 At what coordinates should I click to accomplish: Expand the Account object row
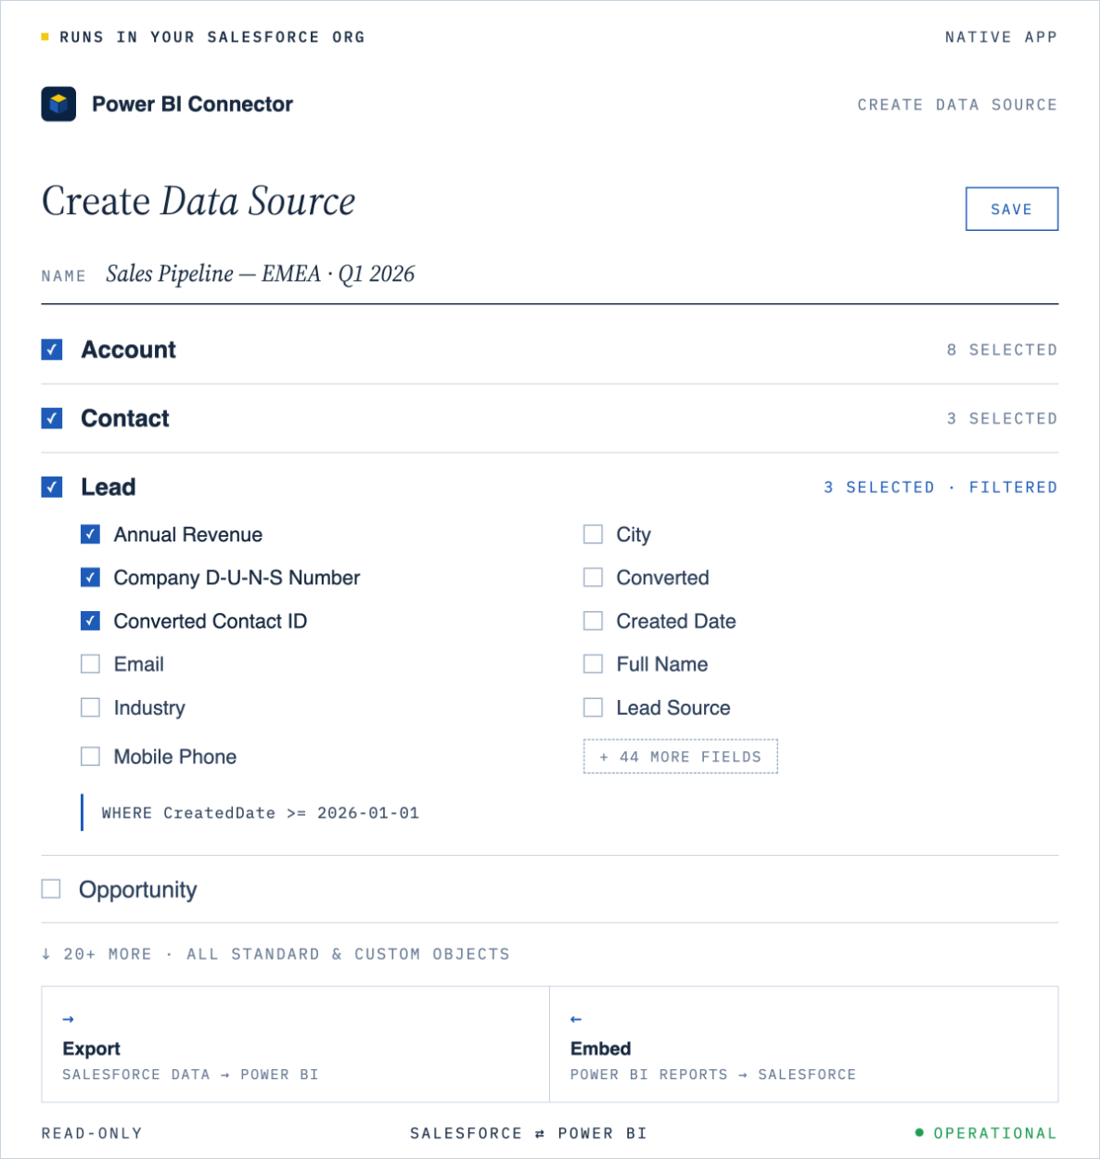point(549,350)
